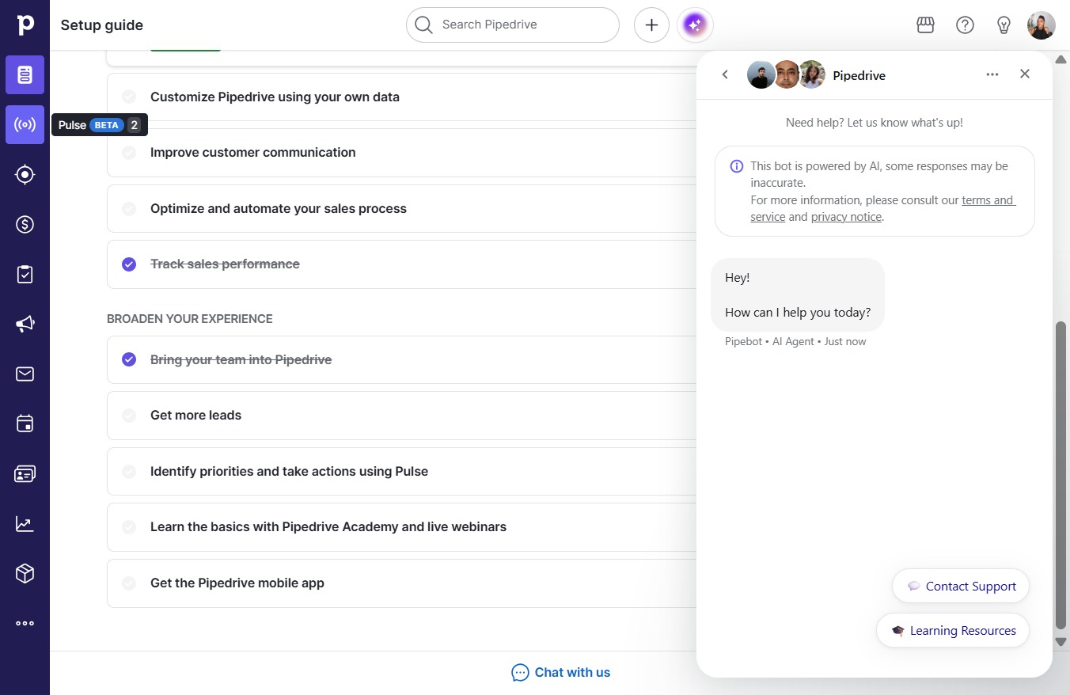Click "Hey! How can I help you today?" message

798,295
